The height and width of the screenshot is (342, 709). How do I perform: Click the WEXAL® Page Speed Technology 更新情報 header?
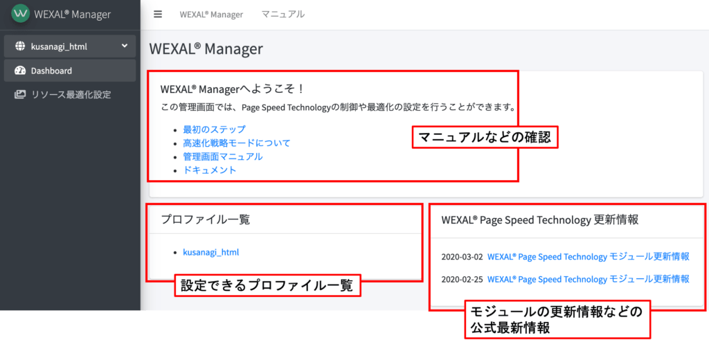click(540, 220)
